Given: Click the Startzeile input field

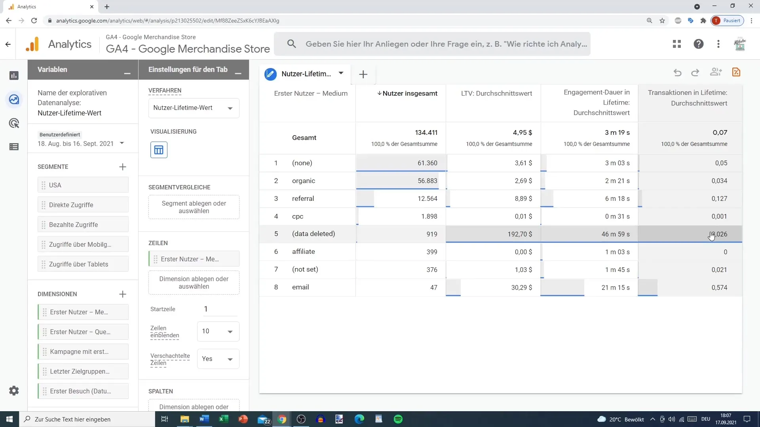Looking at the screenshot, I should [x=220, y=309].
